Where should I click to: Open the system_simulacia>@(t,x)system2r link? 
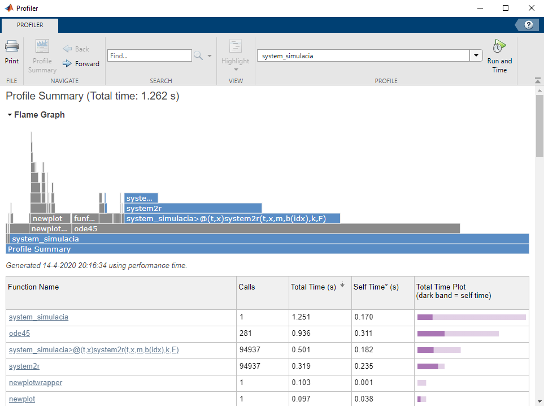tap(94, 349)
